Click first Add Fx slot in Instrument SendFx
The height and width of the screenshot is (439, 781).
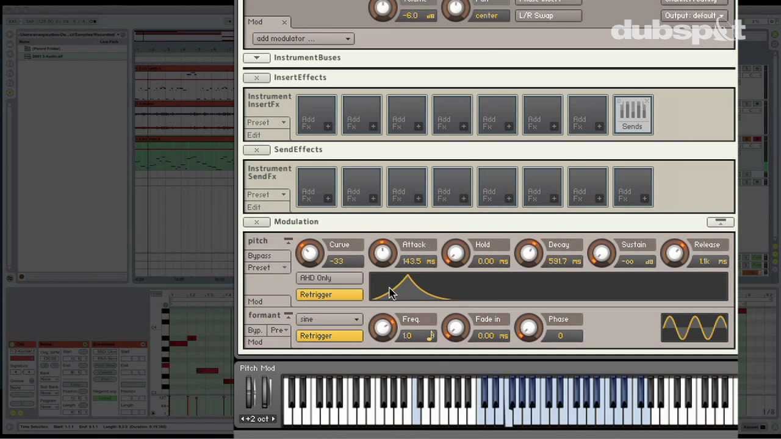click(x=317, y=187)
